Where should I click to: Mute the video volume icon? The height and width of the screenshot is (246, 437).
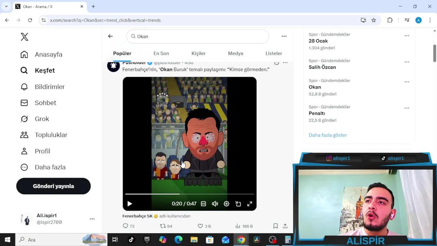click(215, 204)
